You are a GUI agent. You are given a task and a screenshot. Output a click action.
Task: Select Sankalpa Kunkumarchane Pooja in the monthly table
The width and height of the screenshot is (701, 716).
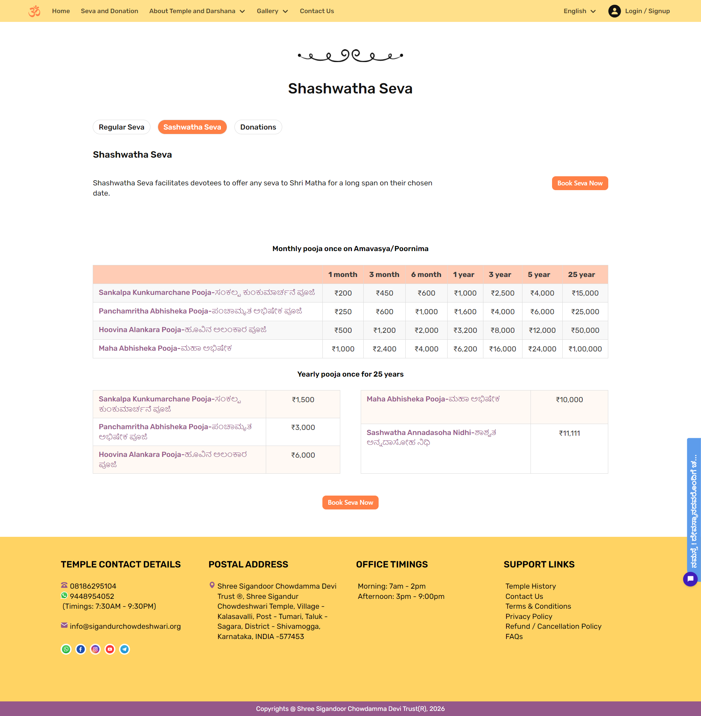click(x=207, y=293)
